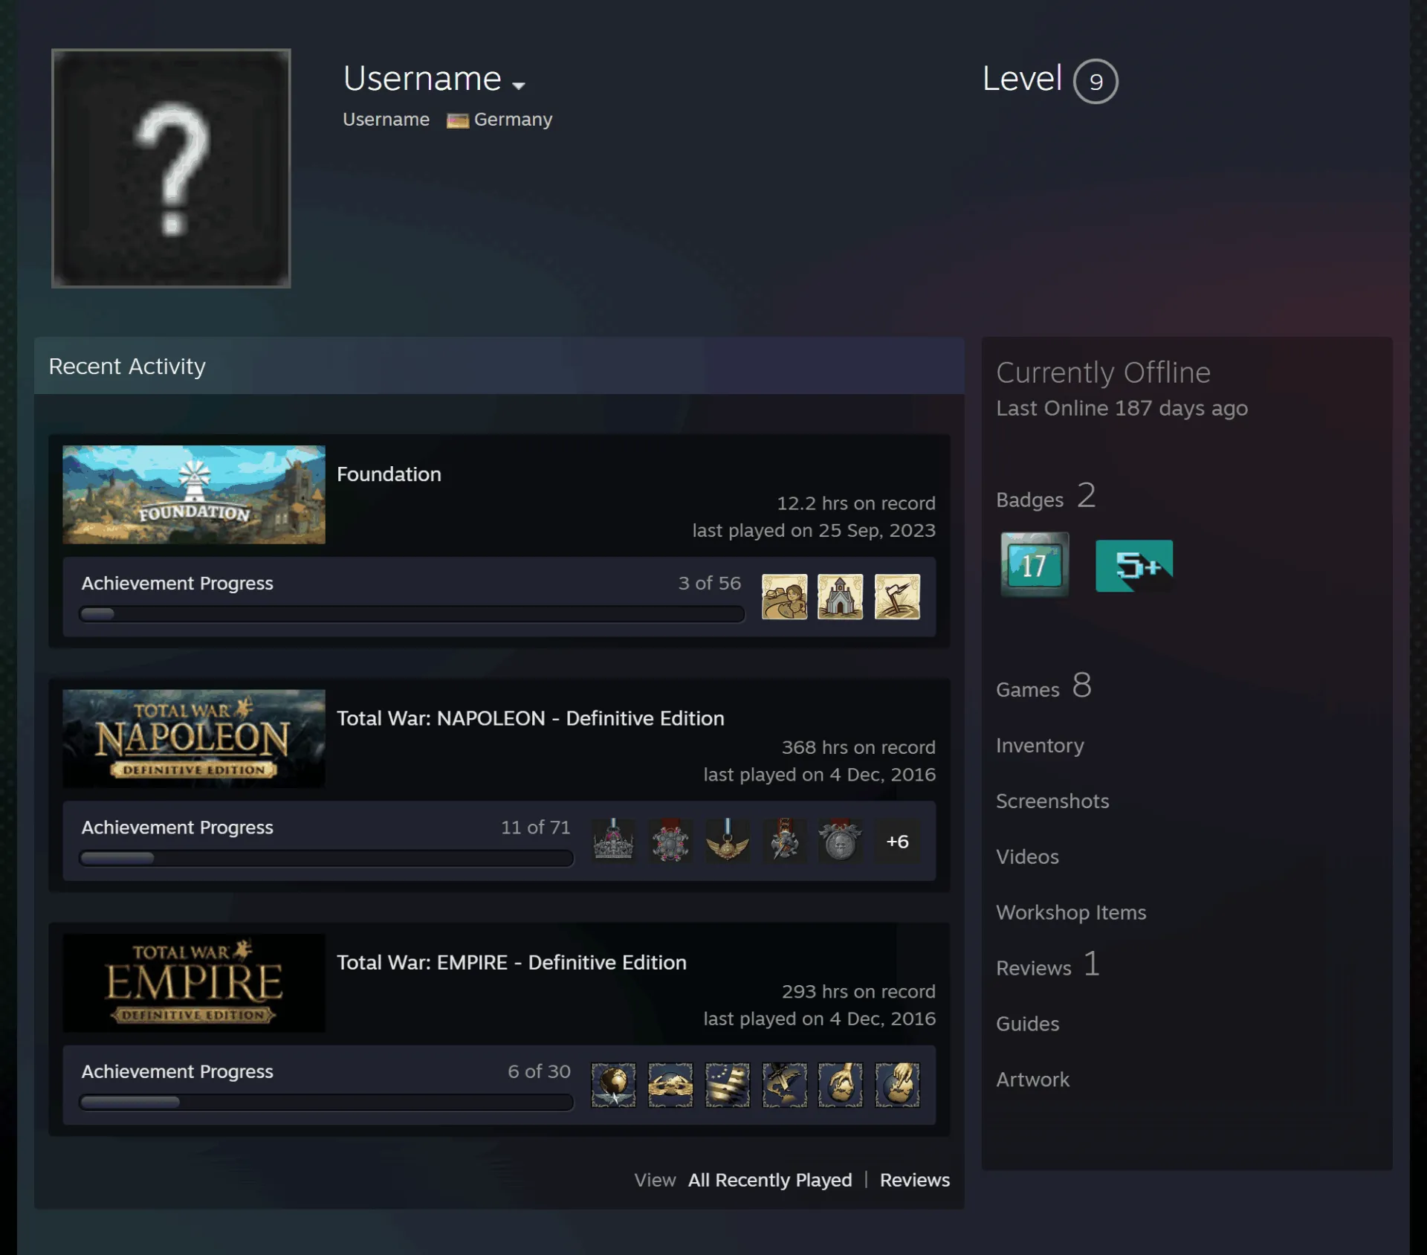The width and height of the screenshot is (1427, 1255).
Task: Open the Level 9 circle badge
Action: click(x=1096, y=81)
